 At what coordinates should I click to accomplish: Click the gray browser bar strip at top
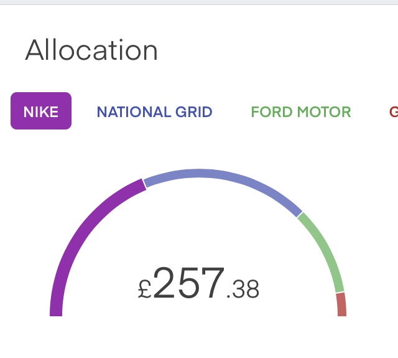pyautogui.click(x=199, y=2)
